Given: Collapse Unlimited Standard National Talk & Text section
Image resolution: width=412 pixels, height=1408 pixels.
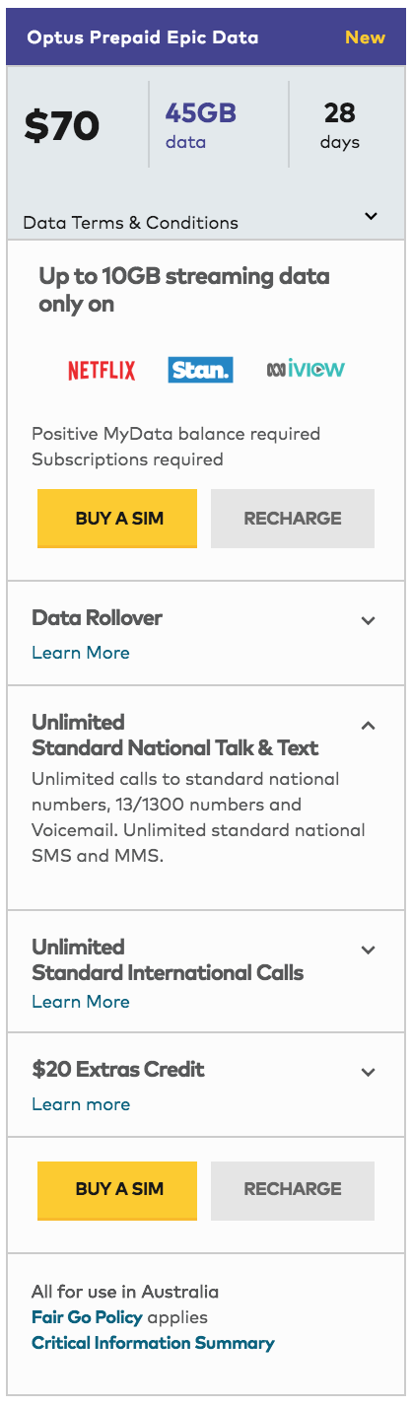Looking at the screenshot, I should click(x=369, y=726).
